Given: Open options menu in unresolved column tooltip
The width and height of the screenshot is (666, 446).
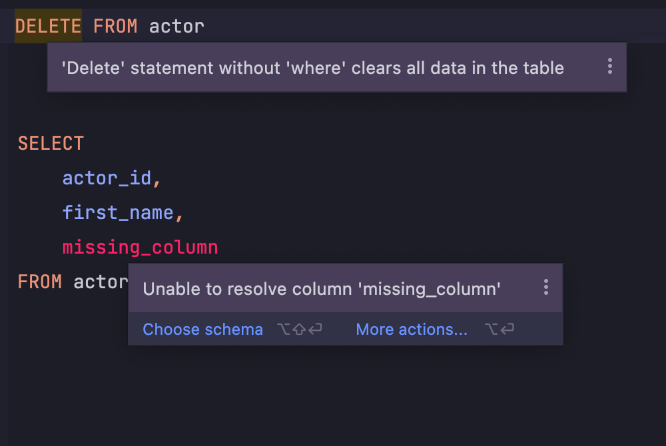Looking at the screenshot, I should click(546, 287).
